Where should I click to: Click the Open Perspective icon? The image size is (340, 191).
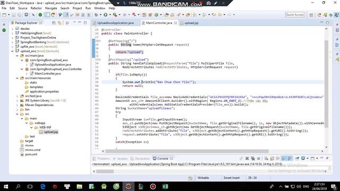[x=311, y=15]
